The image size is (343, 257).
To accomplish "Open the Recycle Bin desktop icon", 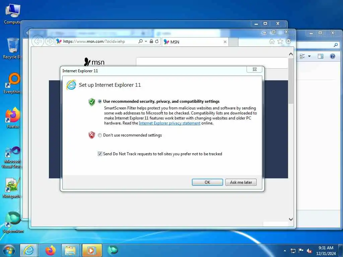I will coord(12,48).
